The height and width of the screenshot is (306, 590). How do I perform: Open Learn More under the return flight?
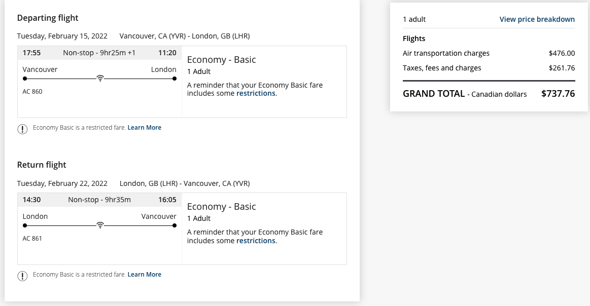coord(145,275)
